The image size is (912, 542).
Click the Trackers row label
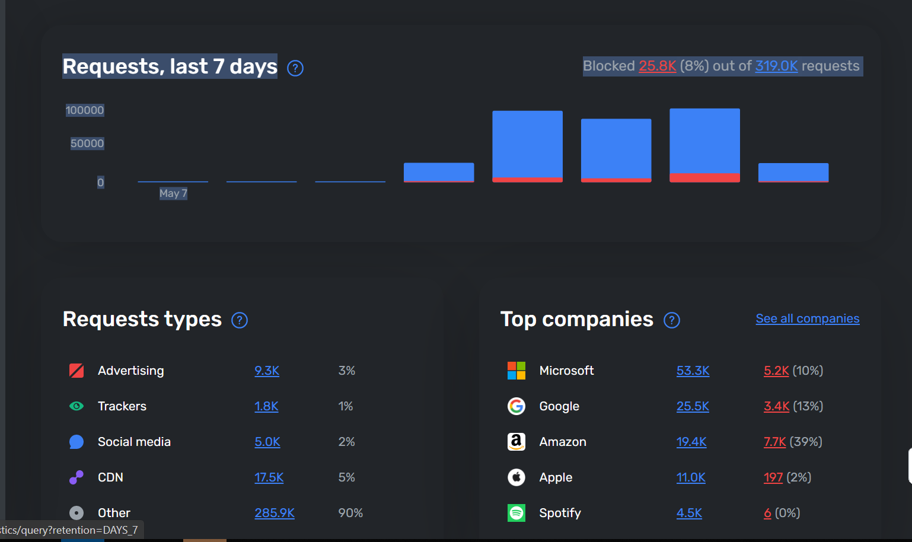[122, 406]
